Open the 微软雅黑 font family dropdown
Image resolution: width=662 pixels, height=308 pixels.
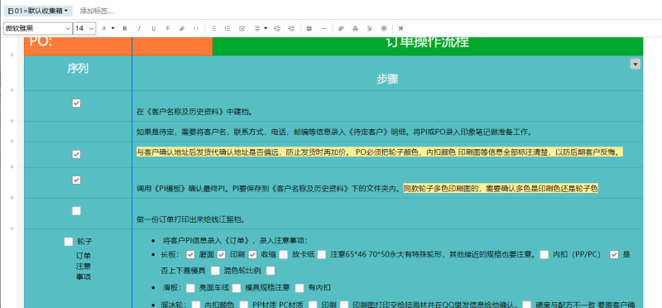point(38,28)
